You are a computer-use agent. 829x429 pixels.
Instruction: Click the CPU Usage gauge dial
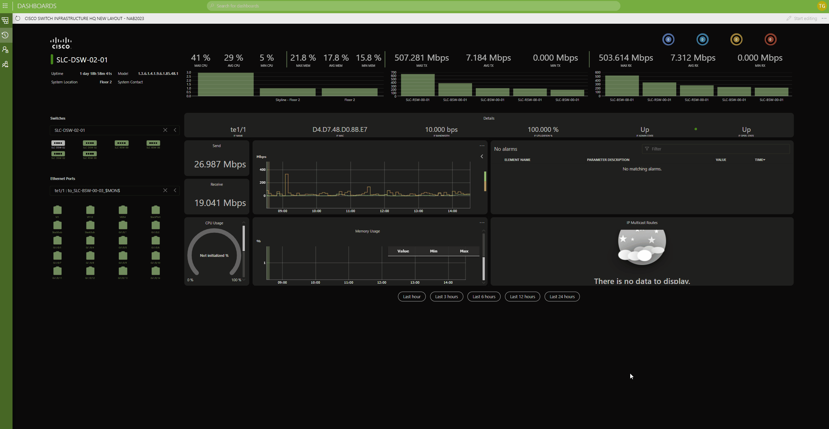coord(214,252)
